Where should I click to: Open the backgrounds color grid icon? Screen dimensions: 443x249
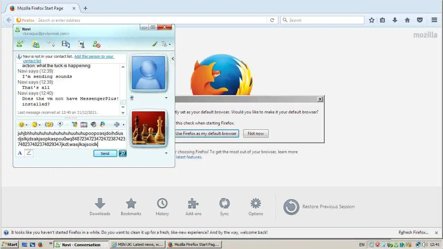click(x=84, y=124)
